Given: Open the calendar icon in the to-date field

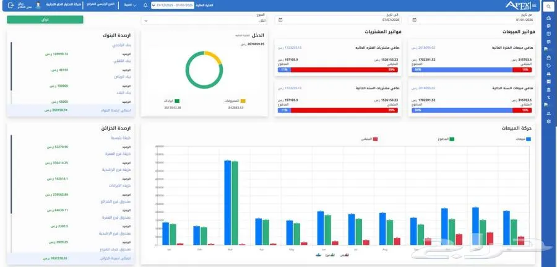Looking at the screenshot, I should click(x=280, y=20).
